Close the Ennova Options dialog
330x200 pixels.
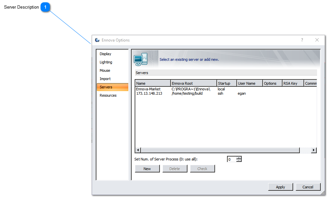tap(317, 40)
